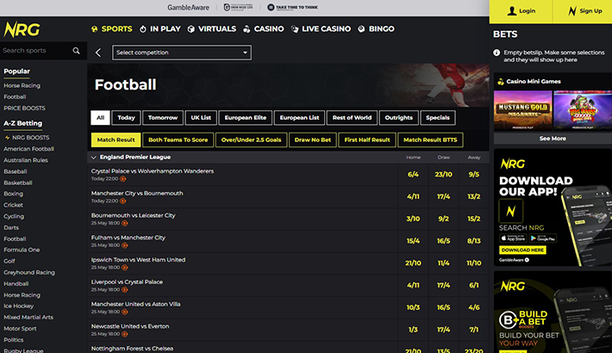Click the stream icon under Fulham vs Manchester City

coord(124,245)
